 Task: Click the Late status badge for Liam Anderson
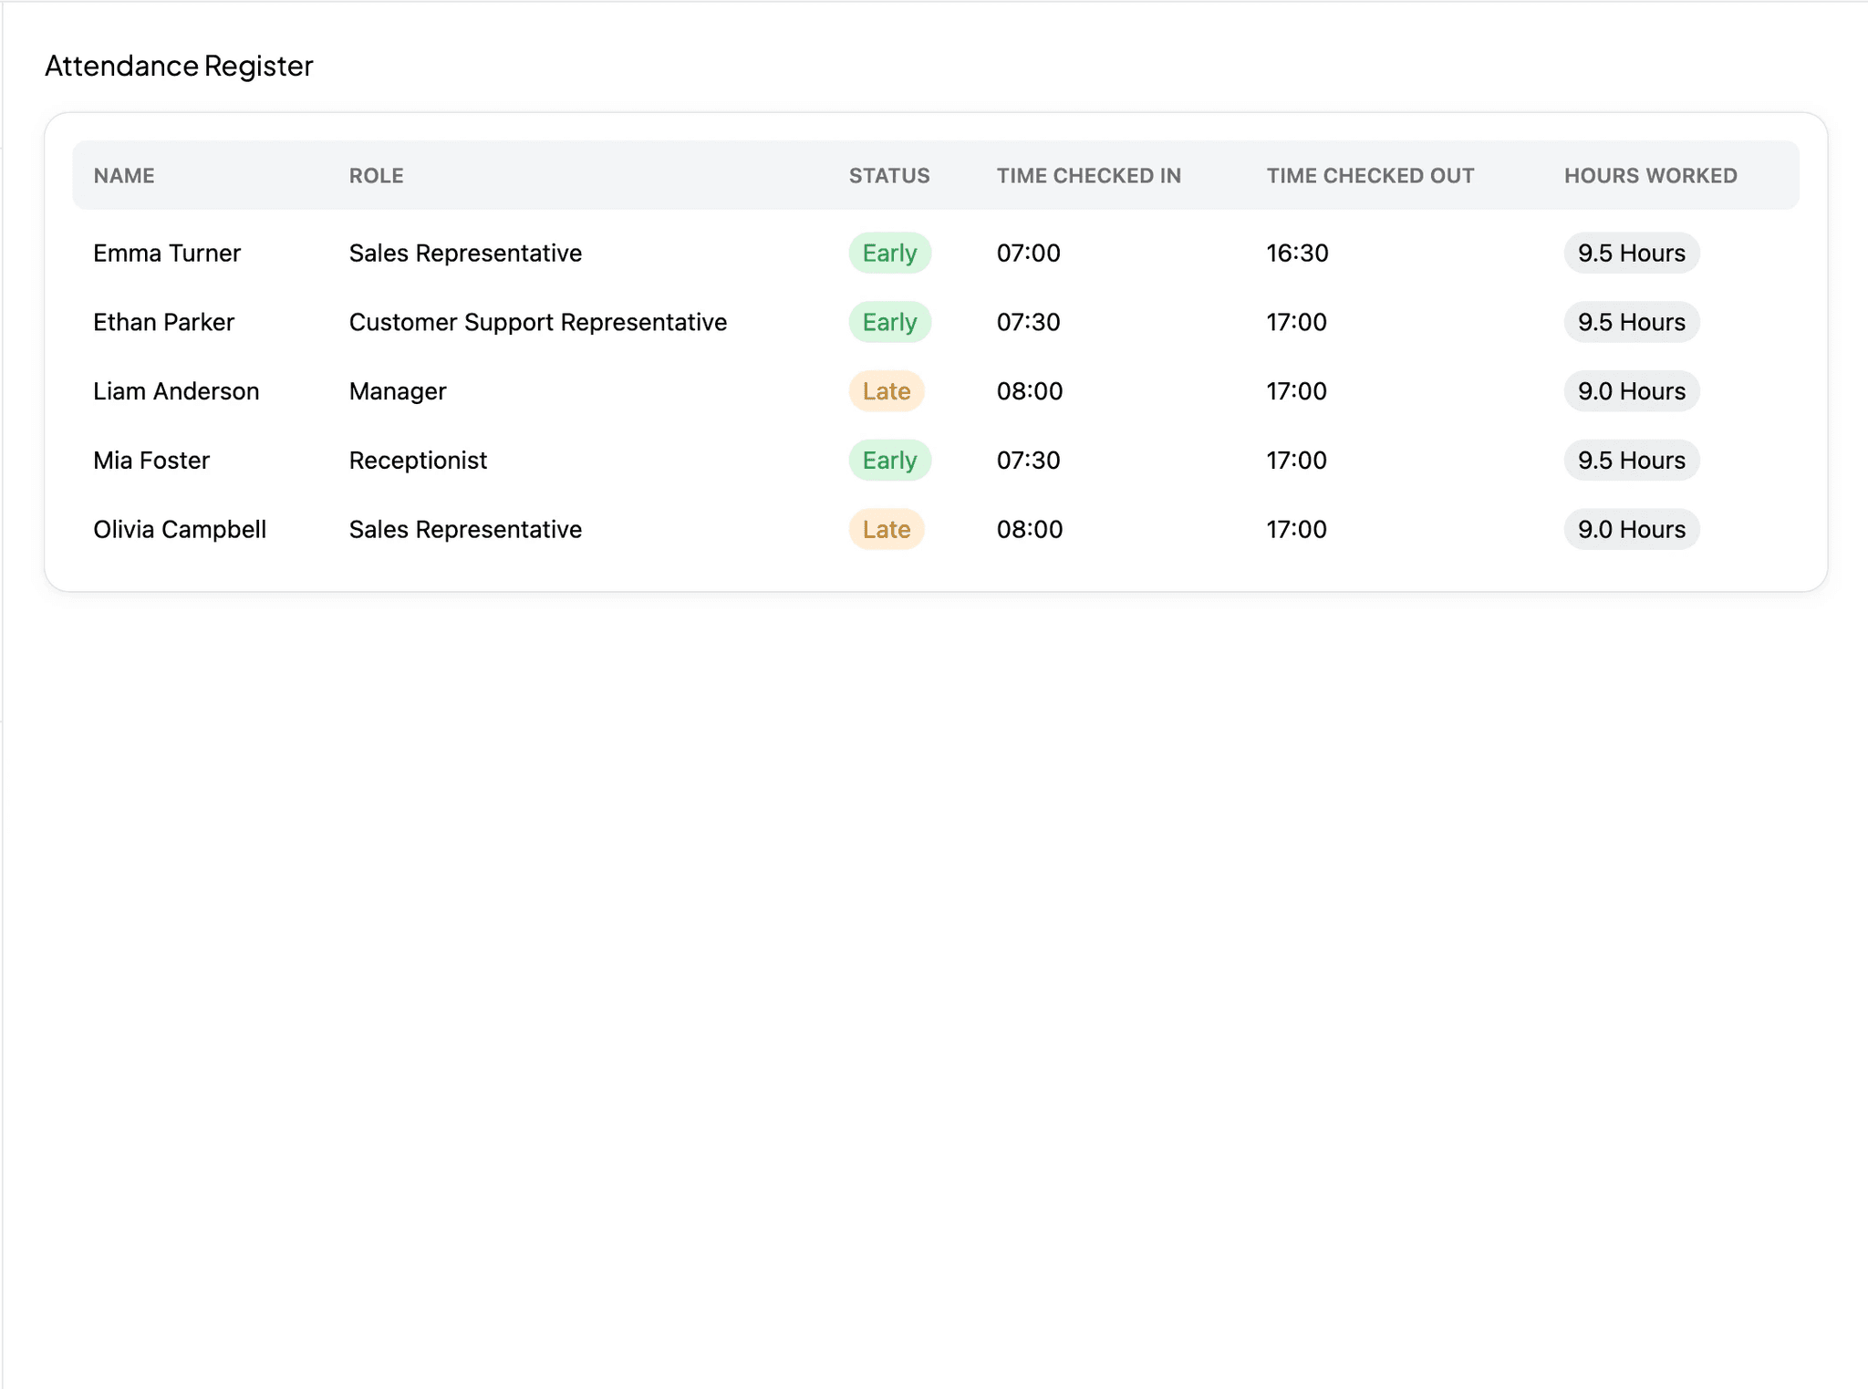click(887, 390)
